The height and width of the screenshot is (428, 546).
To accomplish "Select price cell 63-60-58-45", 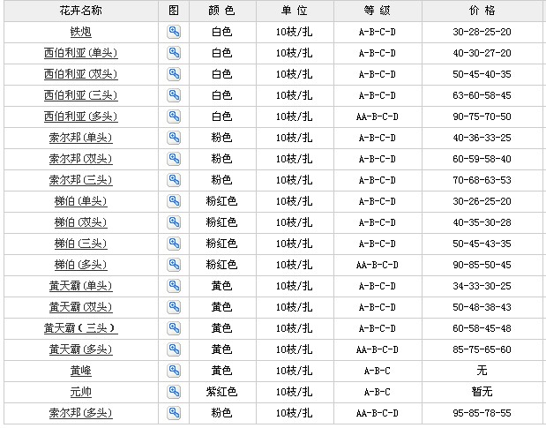I will 482,95.
